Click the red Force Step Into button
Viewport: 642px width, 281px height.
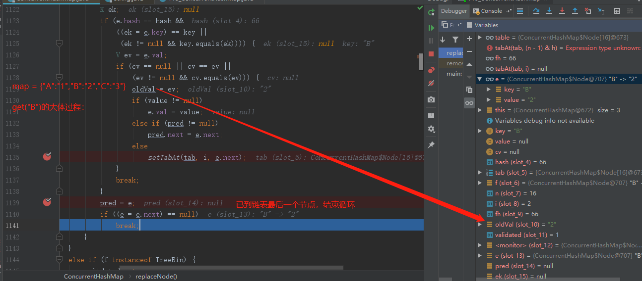[562, 11]
